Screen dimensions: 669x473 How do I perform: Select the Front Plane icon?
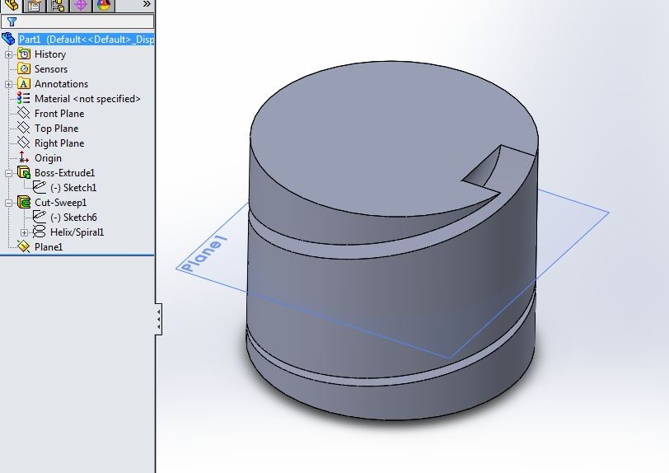click(x=23, y=114)
